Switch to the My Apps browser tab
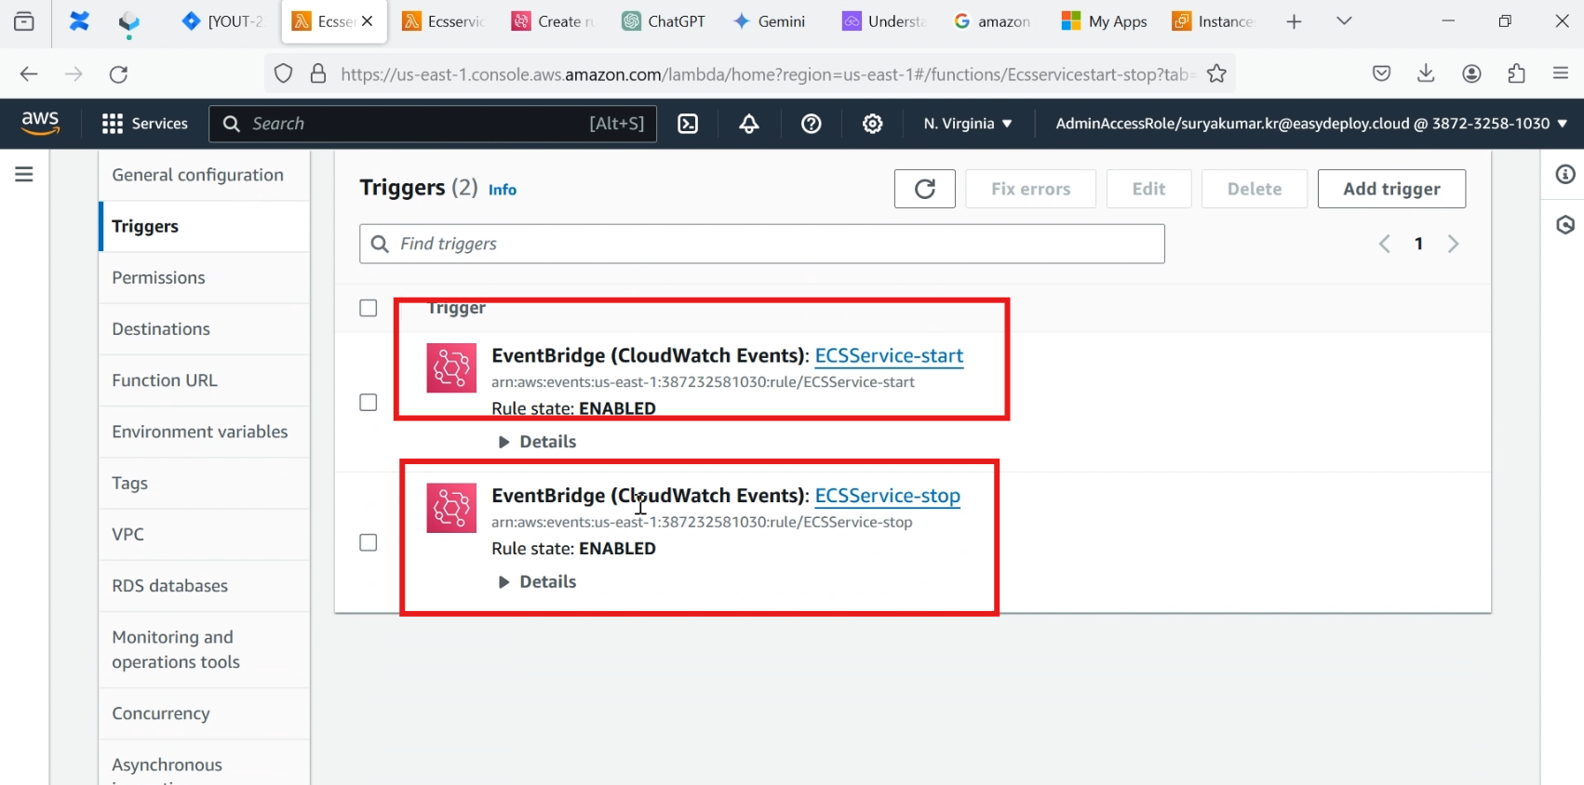 1106,21
